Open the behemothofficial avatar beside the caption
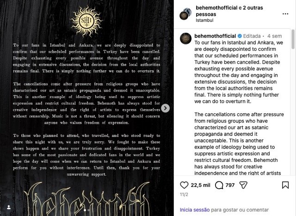296x216 pixels. [x=185, y=38]
